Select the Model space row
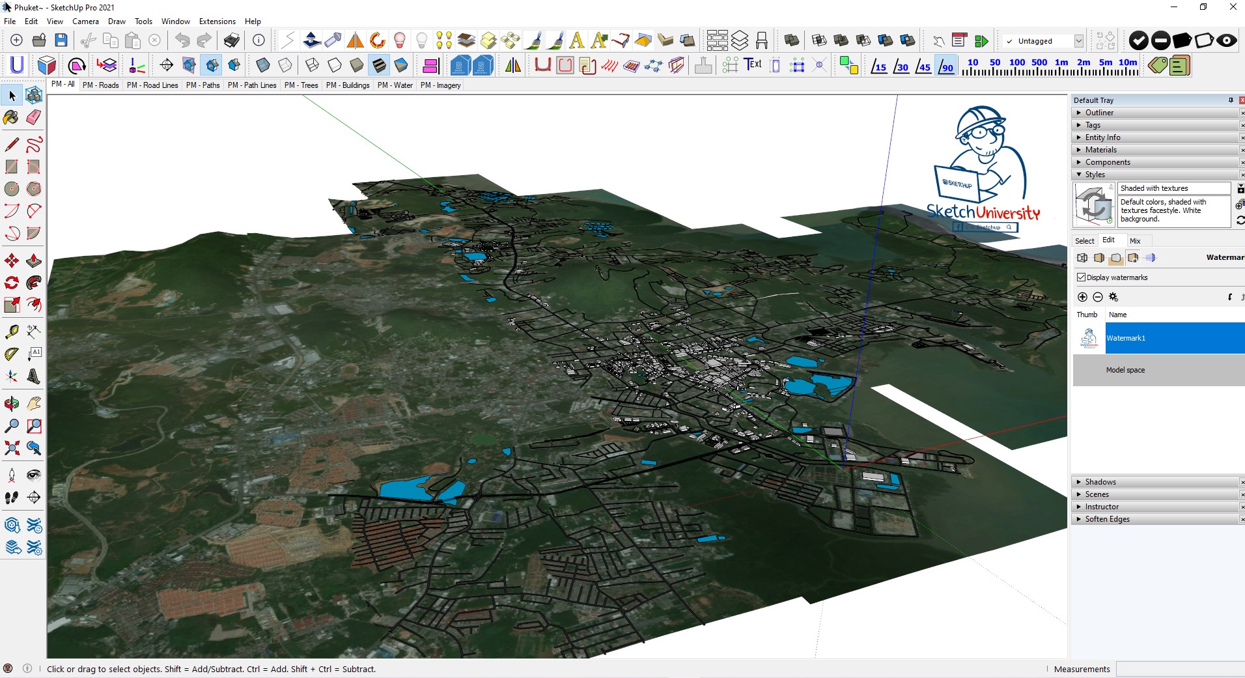 tap(1159, 370)
